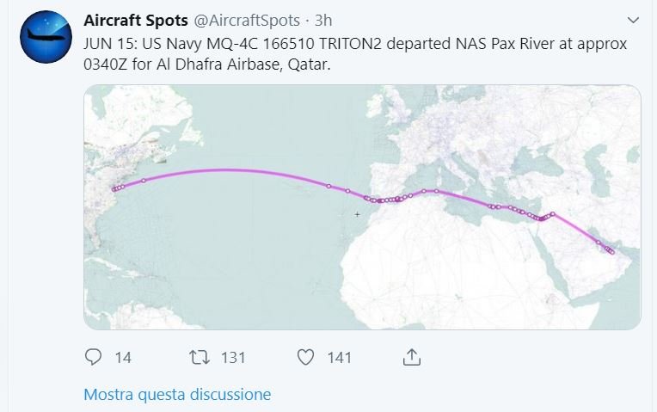Screen dimensions: 657x412
Task: Click the reply speech bubble icon
Action: pos(94,357)
